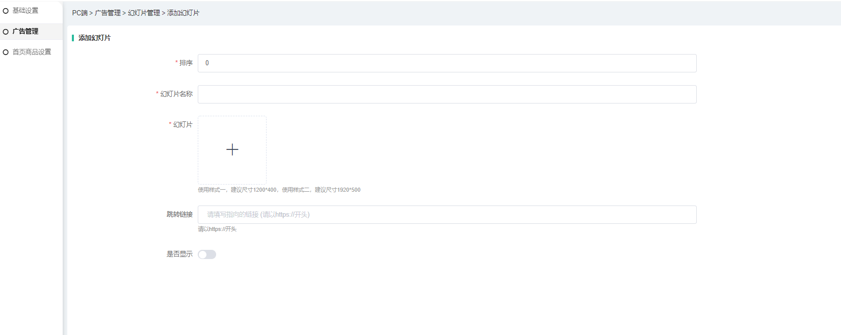The image size is (841, 335).
Task: Click the 广告管理 breadcrumb link
Action: coord(108,13)
